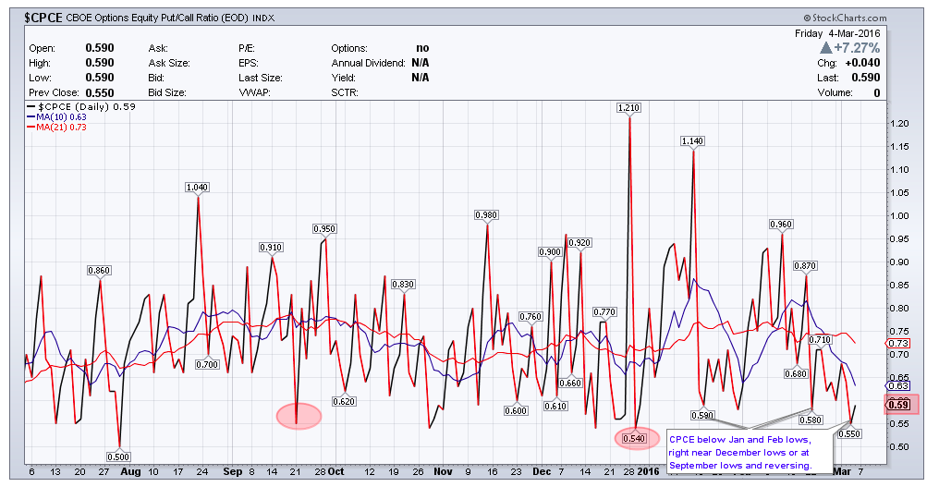The height and width of the screenshot is (487, 939).
Task: Select the 0.830 data label
Action: tap(403, 285)
